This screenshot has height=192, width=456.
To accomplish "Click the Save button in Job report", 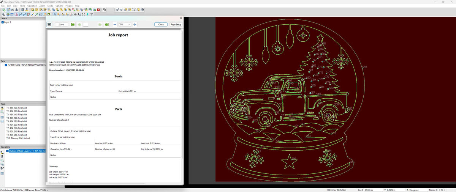I will [61, 24].
